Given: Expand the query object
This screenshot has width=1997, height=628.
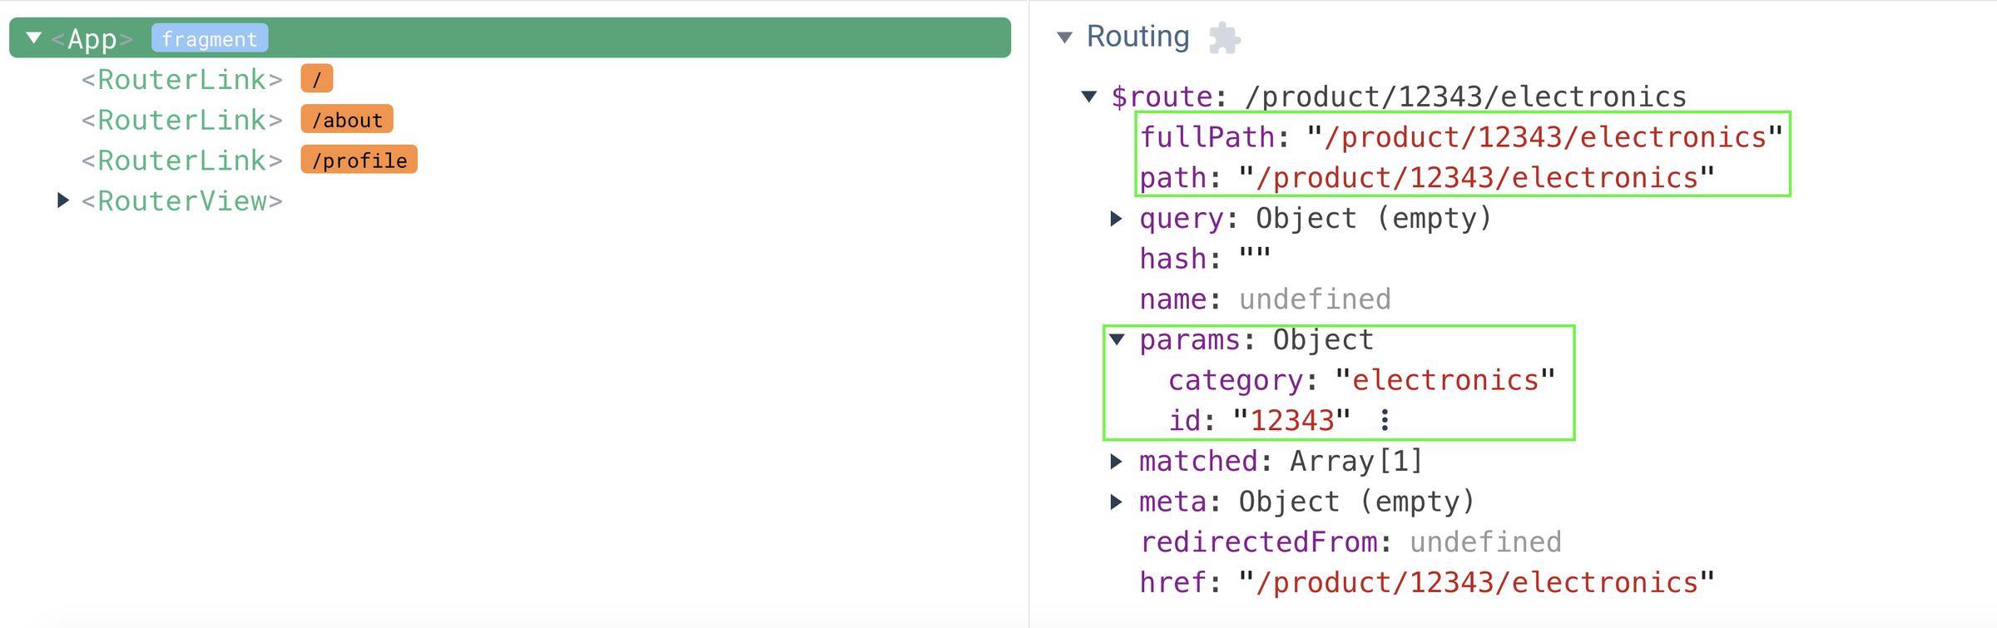Looking at the screenshot, I should (1117, 219).
